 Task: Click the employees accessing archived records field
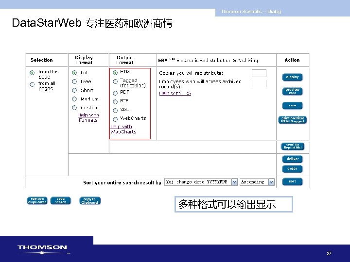pyautogui.click(x=259, y=84)
